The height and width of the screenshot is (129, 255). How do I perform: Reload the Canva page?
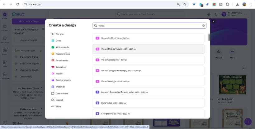pos(17,4)
